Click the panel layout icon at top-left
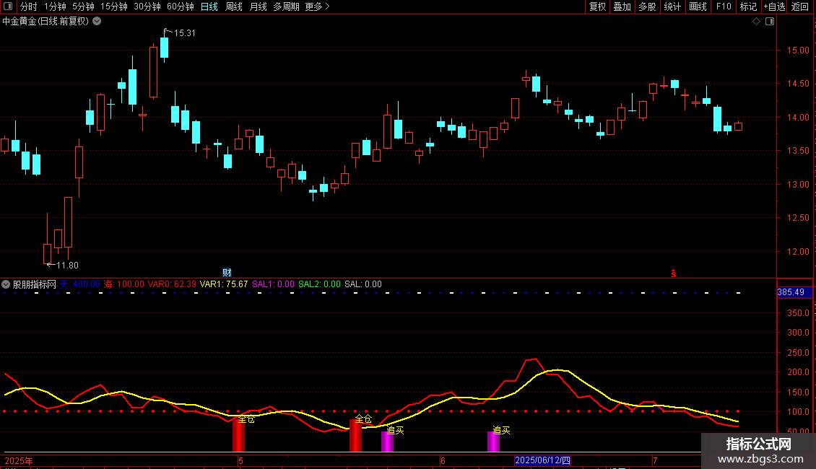Viewport: 816px width, 469px height. pyautogui.click(x=8, y=6)
